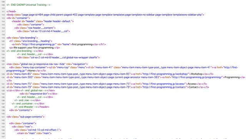Click the 'Access' menu item text
246x139 pixels.
(192, 84)
